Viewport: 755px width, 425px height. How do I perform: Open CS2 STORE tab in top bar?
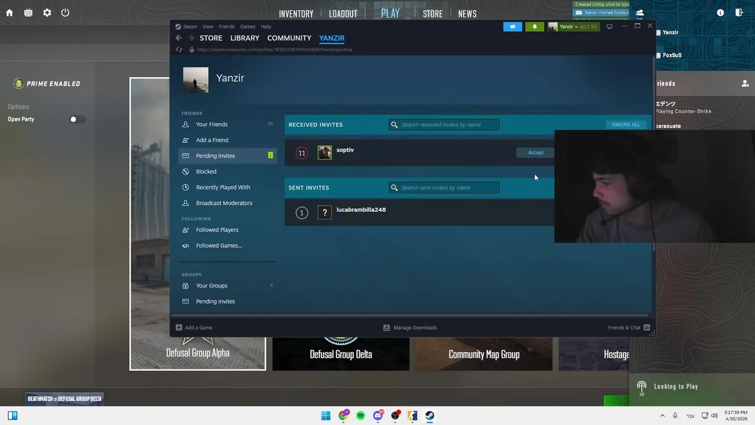pyautogui.click(x=432, y=14)
